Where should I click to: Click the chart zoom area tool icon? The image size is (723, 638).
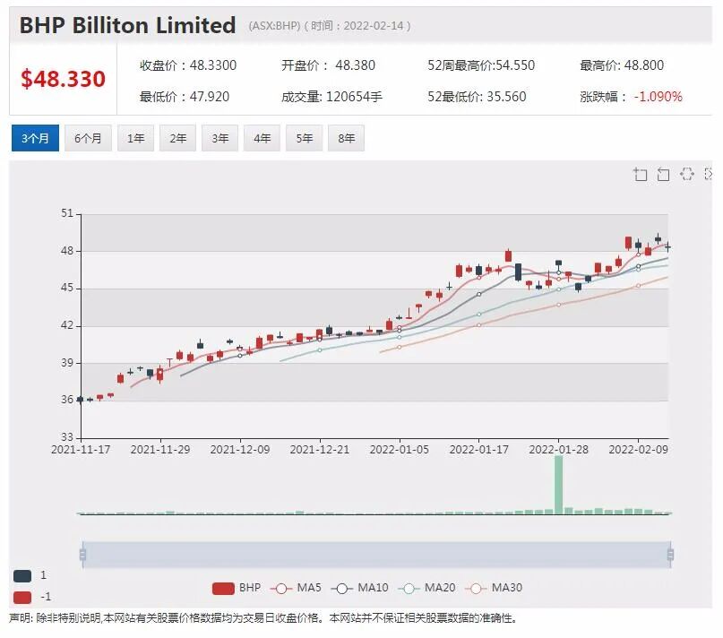640,174
